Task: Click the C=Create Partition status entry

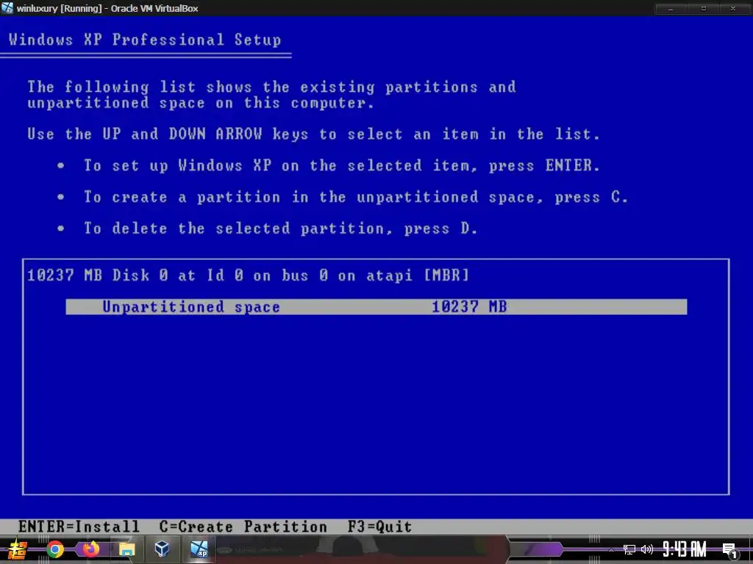Action: tap(243, 527)
